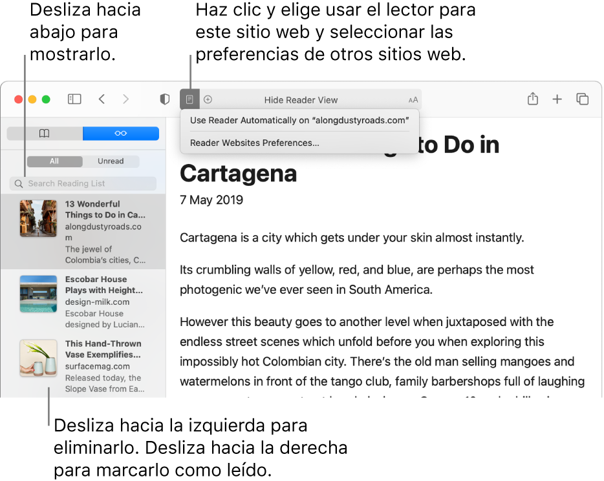Open the This Hand-Thrown Vase Exemplifies item
Viewport: 604px width, 481px height.
tap(83, 366)
